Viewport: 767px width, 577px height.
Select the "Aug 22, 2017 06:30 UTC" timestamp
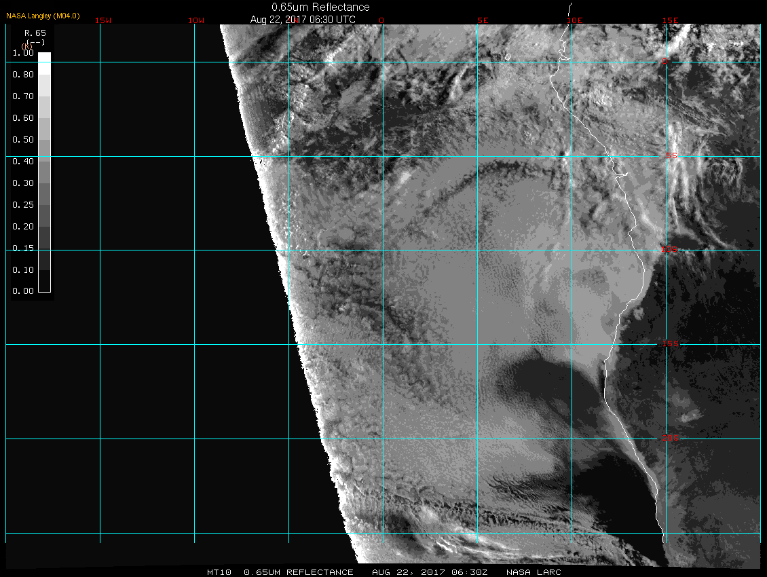coord(303,20)
